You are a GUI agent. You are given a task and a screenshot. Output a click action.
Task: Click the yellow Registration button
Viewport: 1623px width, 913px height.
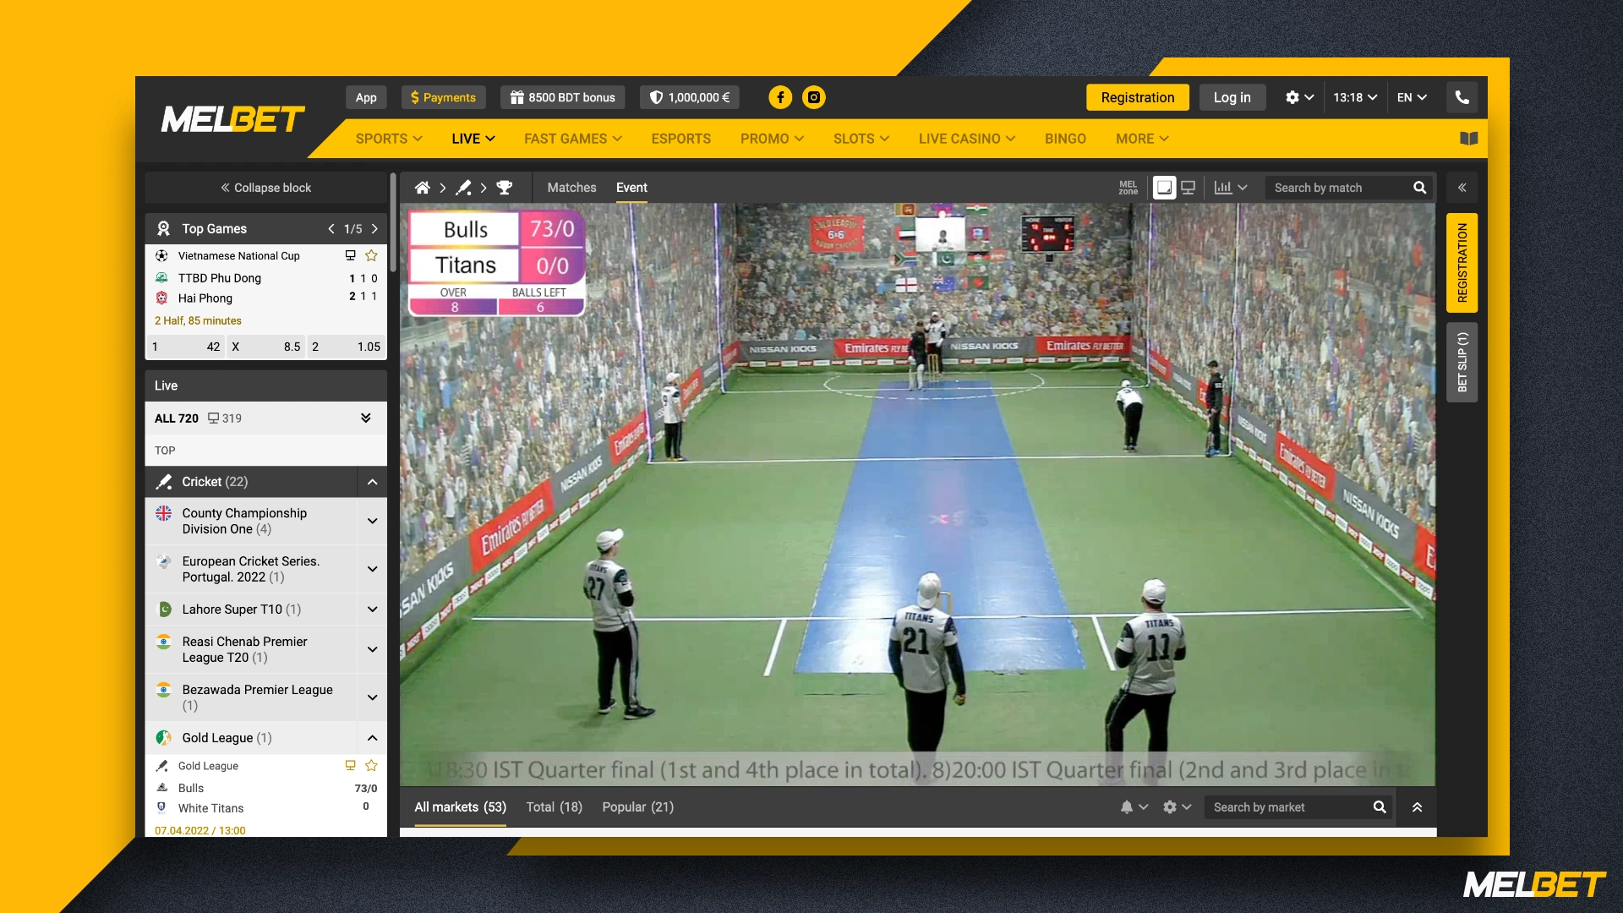(x=1137, y=97)
